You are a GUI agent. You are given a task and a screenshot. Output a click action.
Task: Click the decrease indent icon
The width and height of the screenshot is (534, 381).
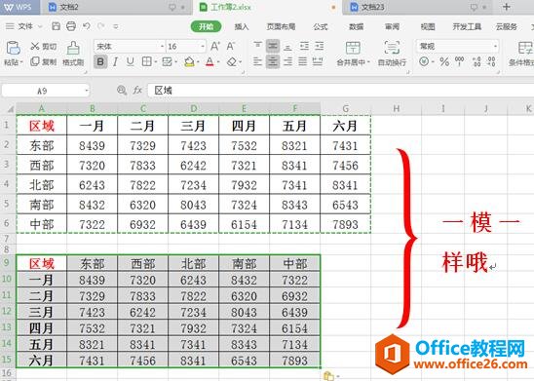point(304,46)
